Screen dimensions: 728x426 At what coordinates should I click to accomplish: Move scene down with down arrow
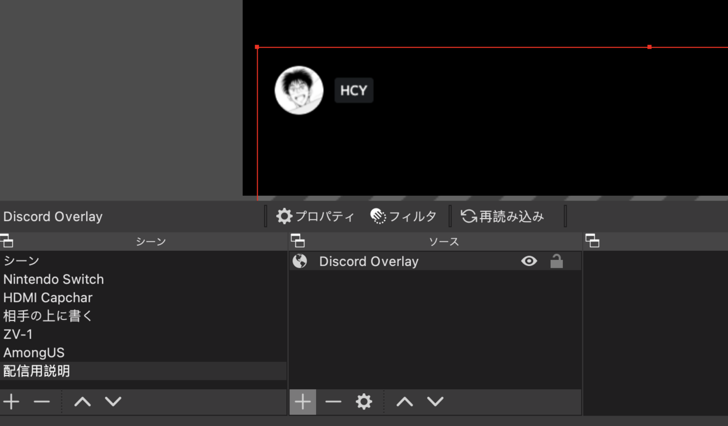pos(113,402)
